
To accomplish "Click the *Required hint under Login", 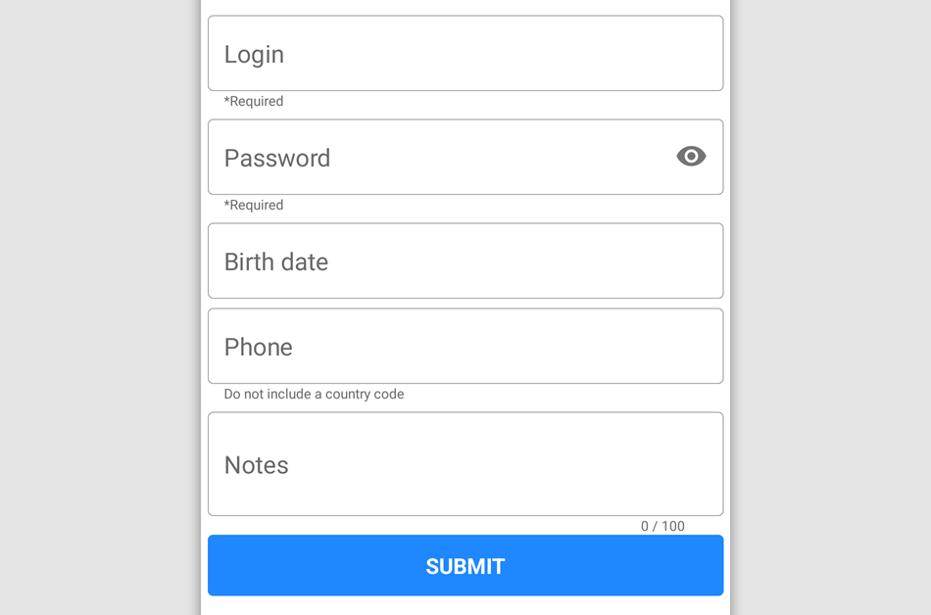I will tap(253, 101).
